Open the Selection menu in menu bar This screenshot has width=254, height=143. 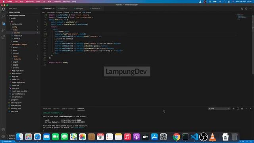(30, 2)
